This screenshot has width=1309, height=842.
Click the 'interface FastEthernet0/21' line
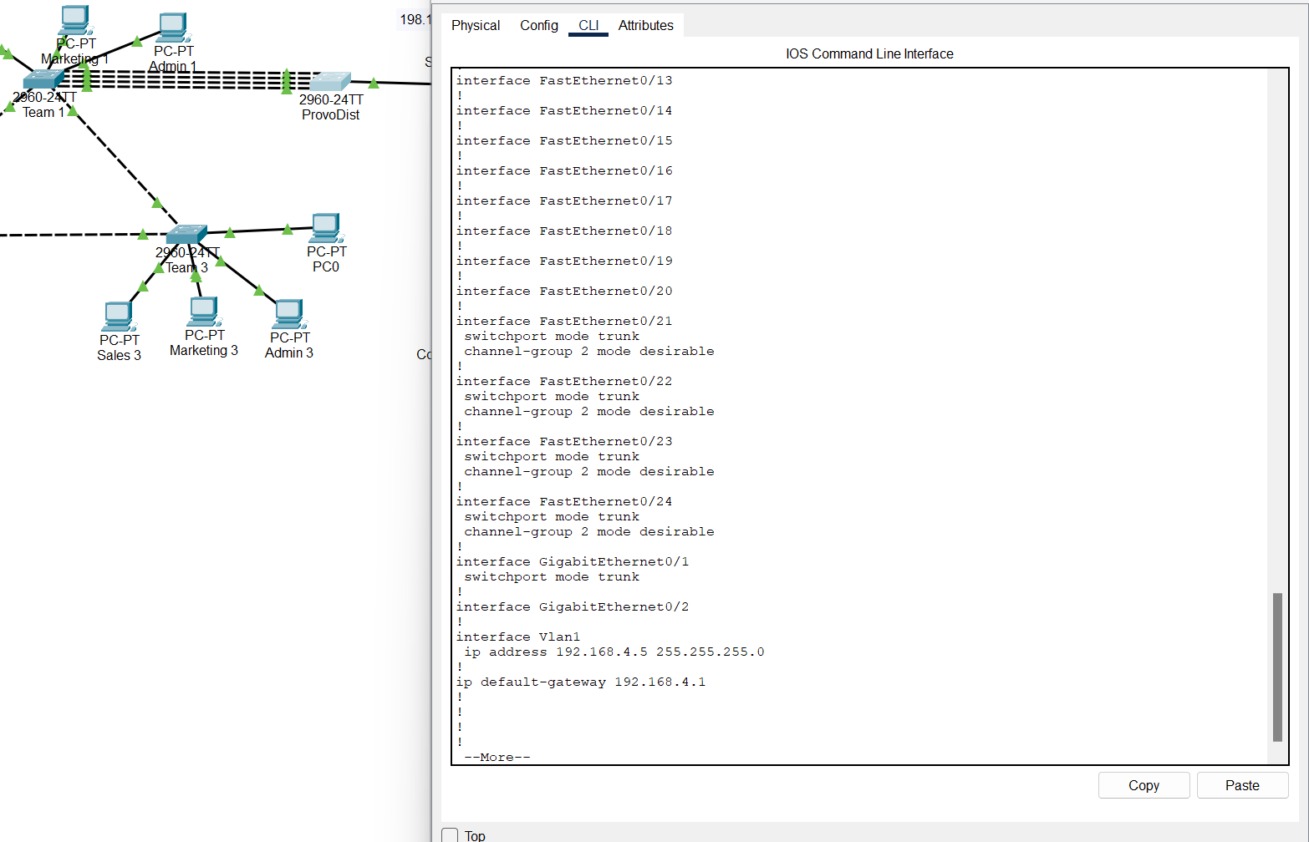click(x=564, y=322)
